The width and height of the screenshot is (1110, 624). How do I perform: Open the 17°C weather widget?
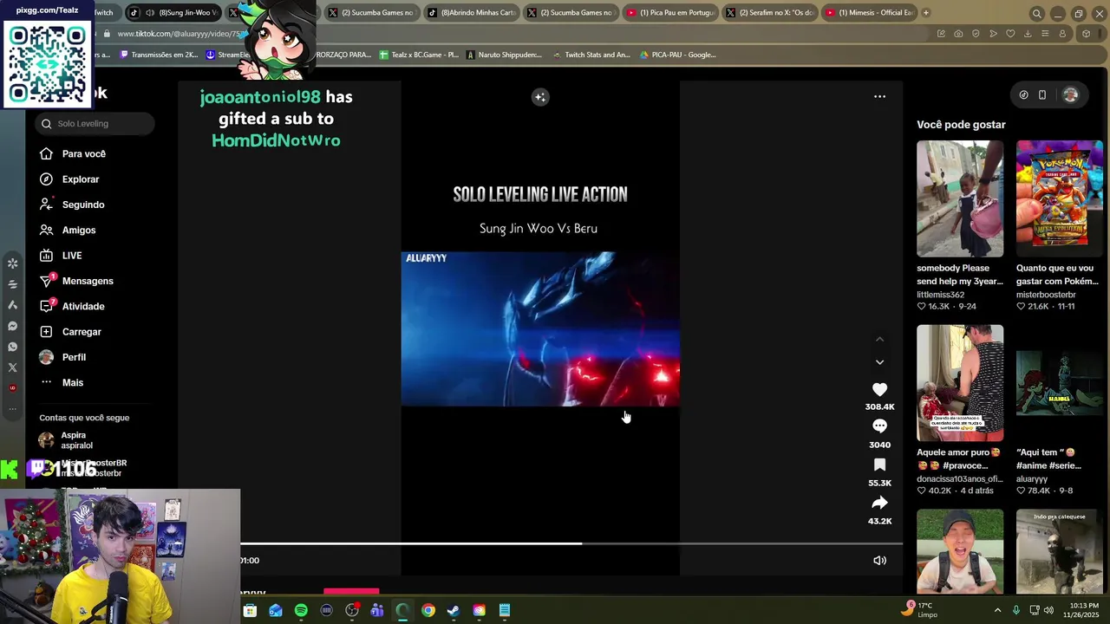tap(919, 610)
